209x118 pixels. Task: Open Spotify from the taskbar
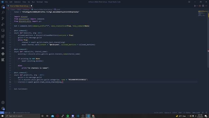coord(68,116)
